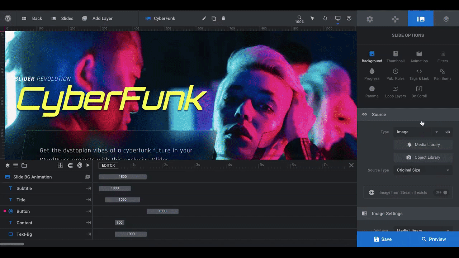Click the timeline select-all dashed box icon
The image size is (459, 258).
click(61, 166)
